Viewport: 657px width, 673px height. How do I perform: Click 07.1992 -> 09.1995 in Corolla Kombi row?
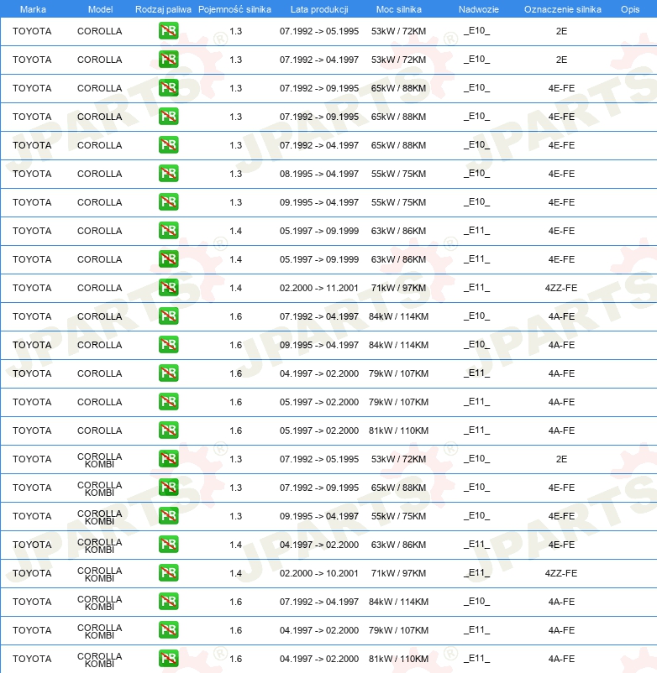[318, 488]
